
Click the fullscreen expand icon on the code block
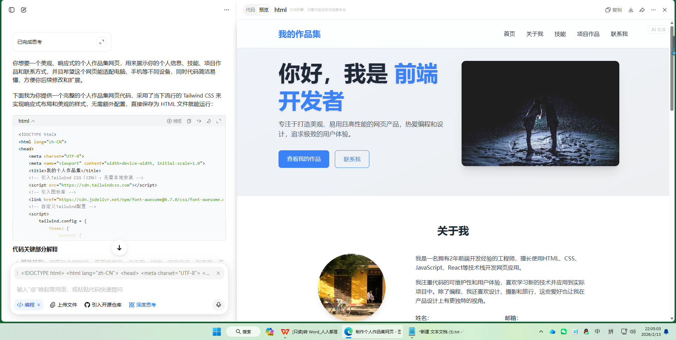coord(219,121)
